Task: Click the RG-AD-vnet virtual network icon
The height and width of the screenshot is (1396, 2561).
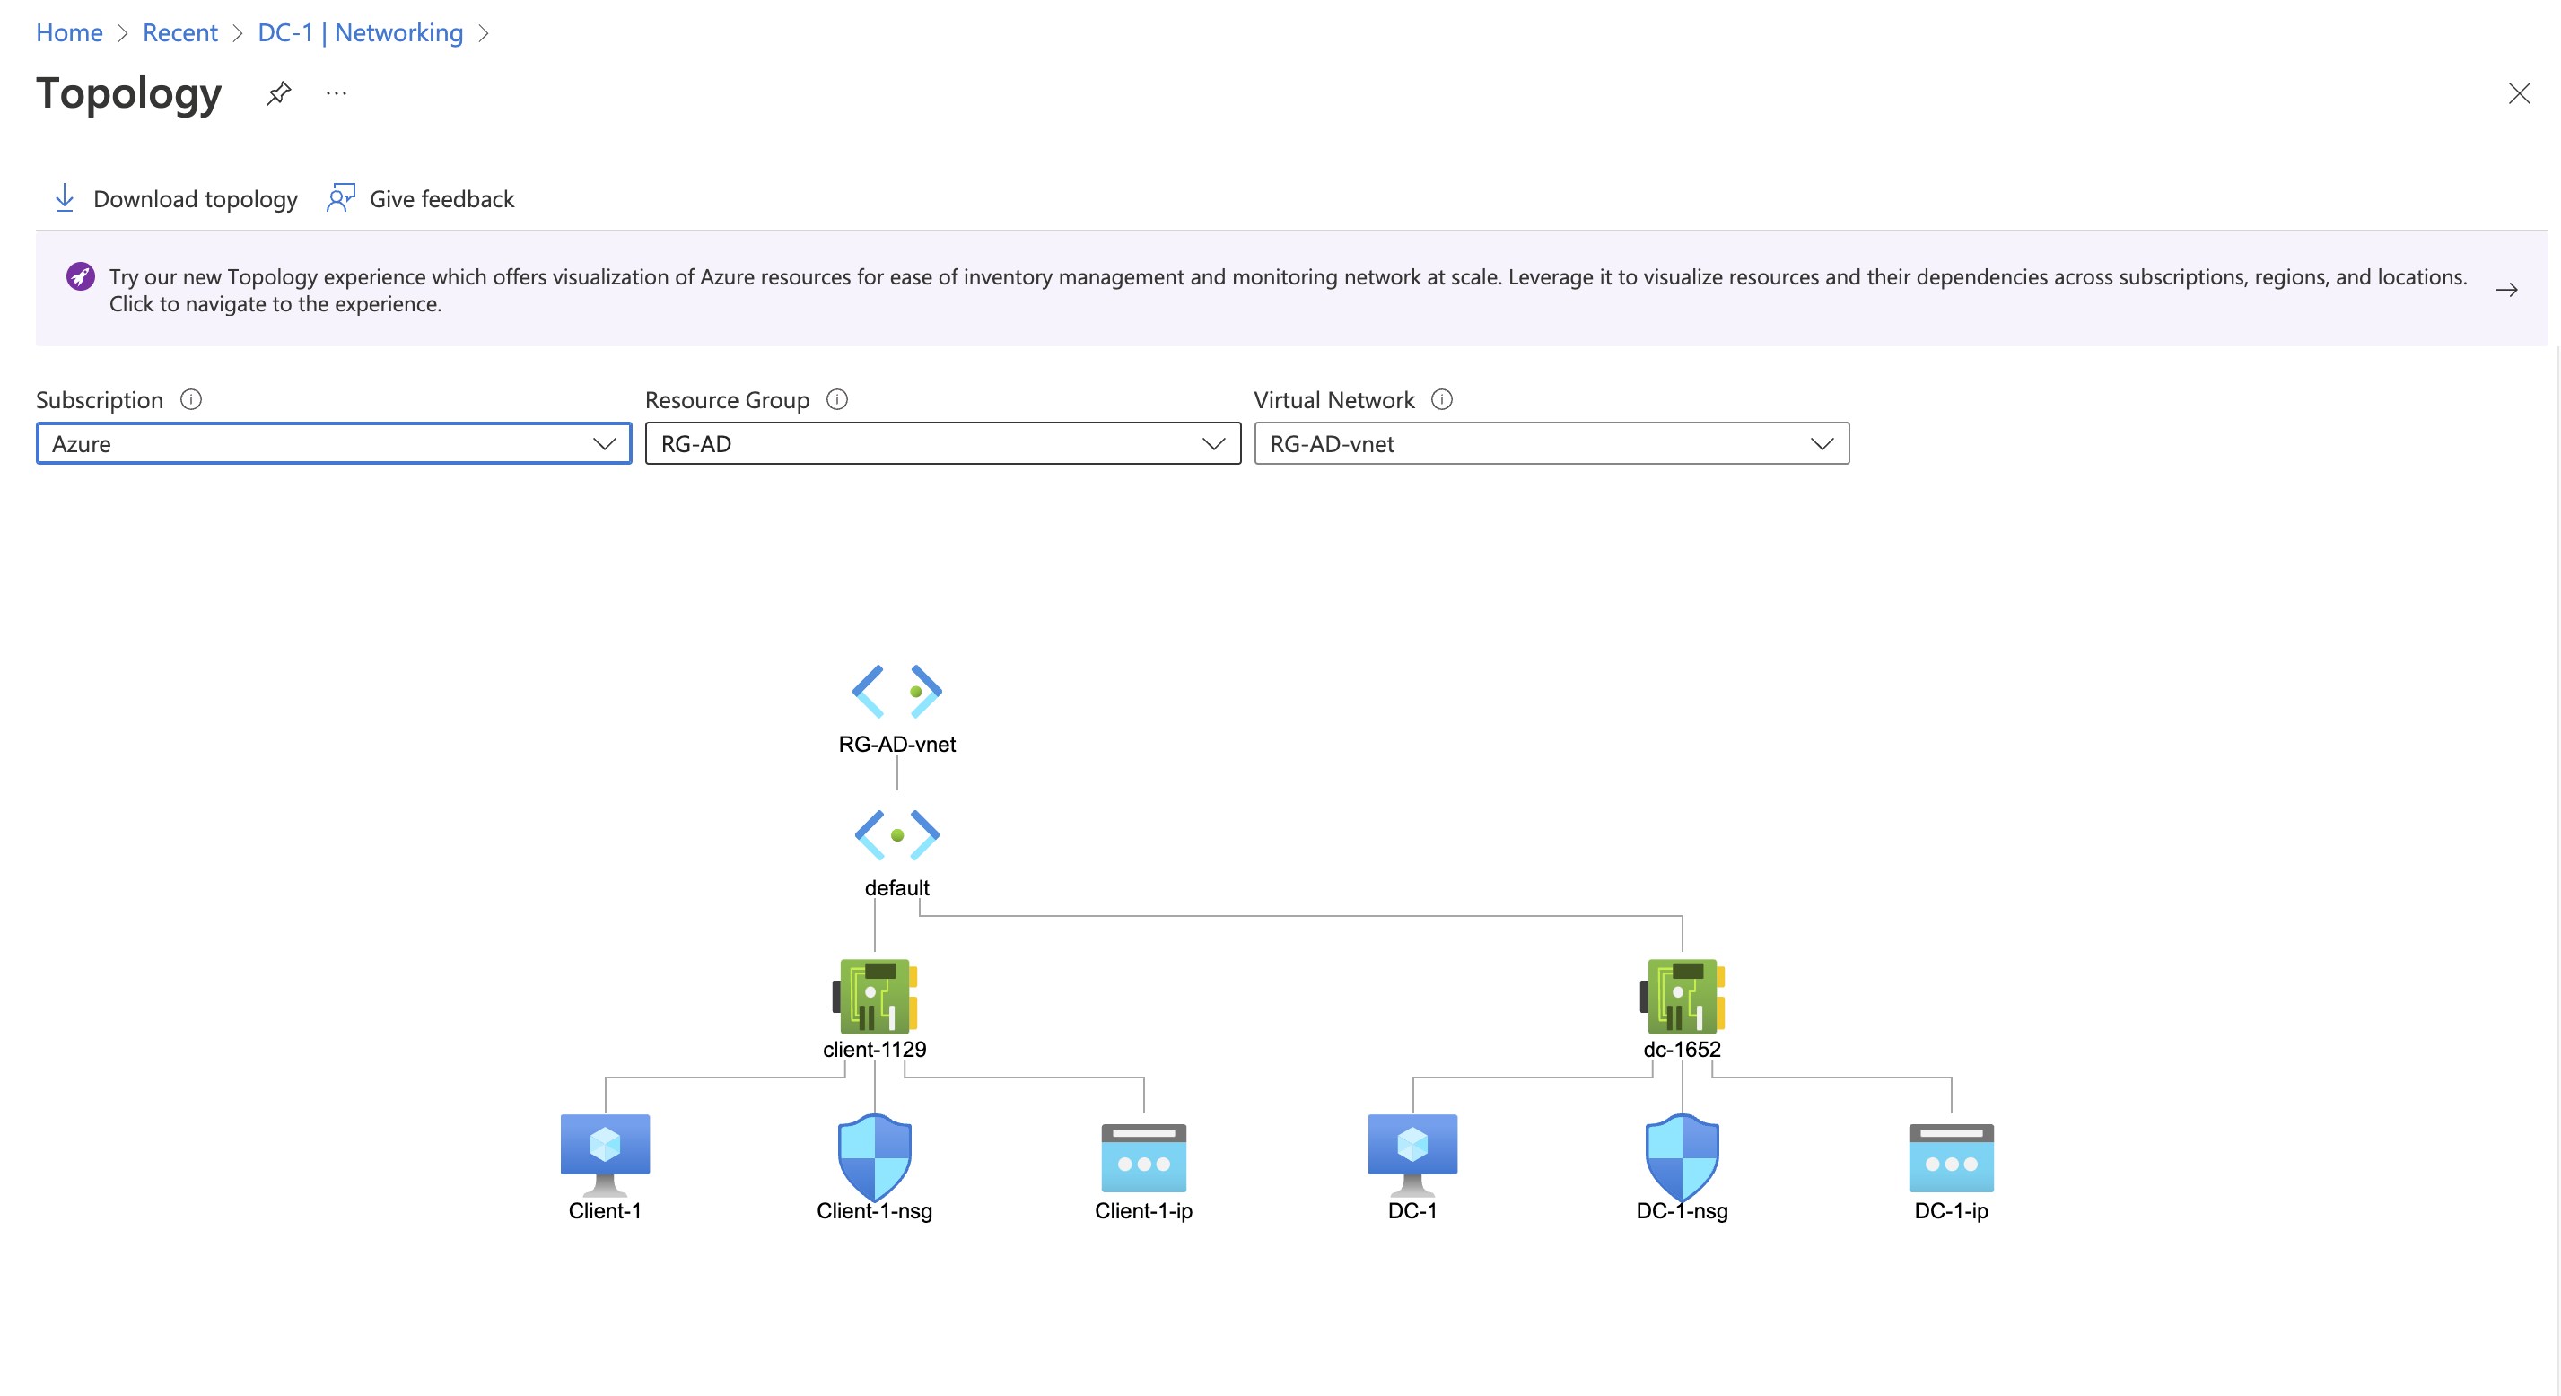Action: [896, 691]
